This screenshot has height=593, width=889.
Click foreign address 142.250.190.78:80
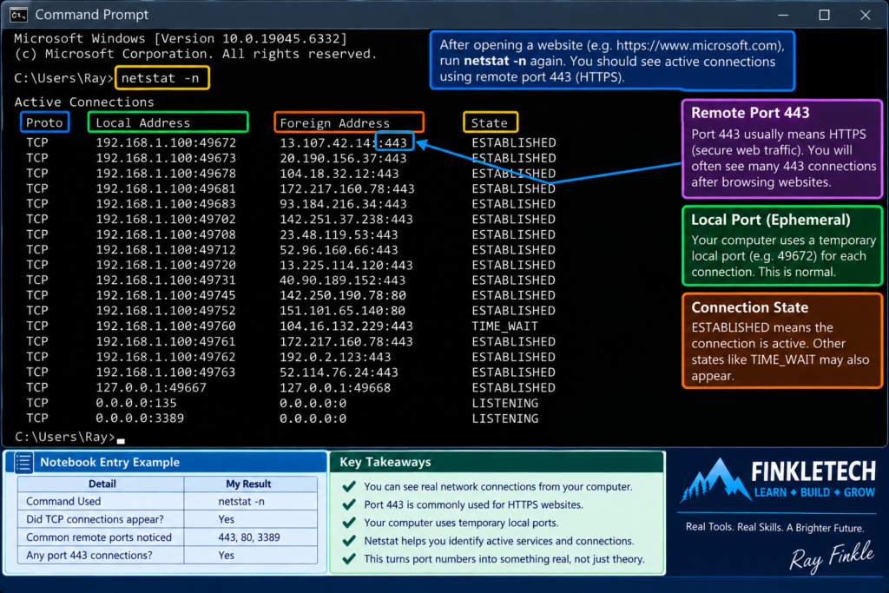click(x=343, y=295)
